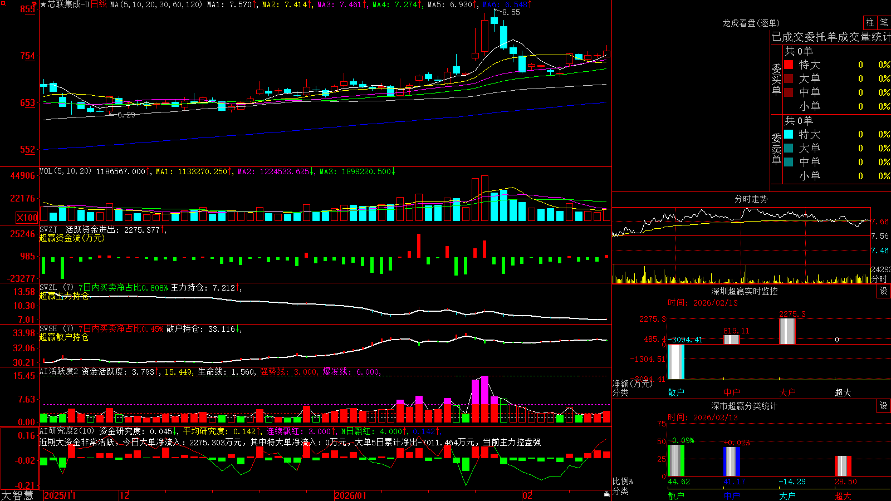Switch to the 柱 view tab
This screenshot has width=891, height=501.
point(870,22)
